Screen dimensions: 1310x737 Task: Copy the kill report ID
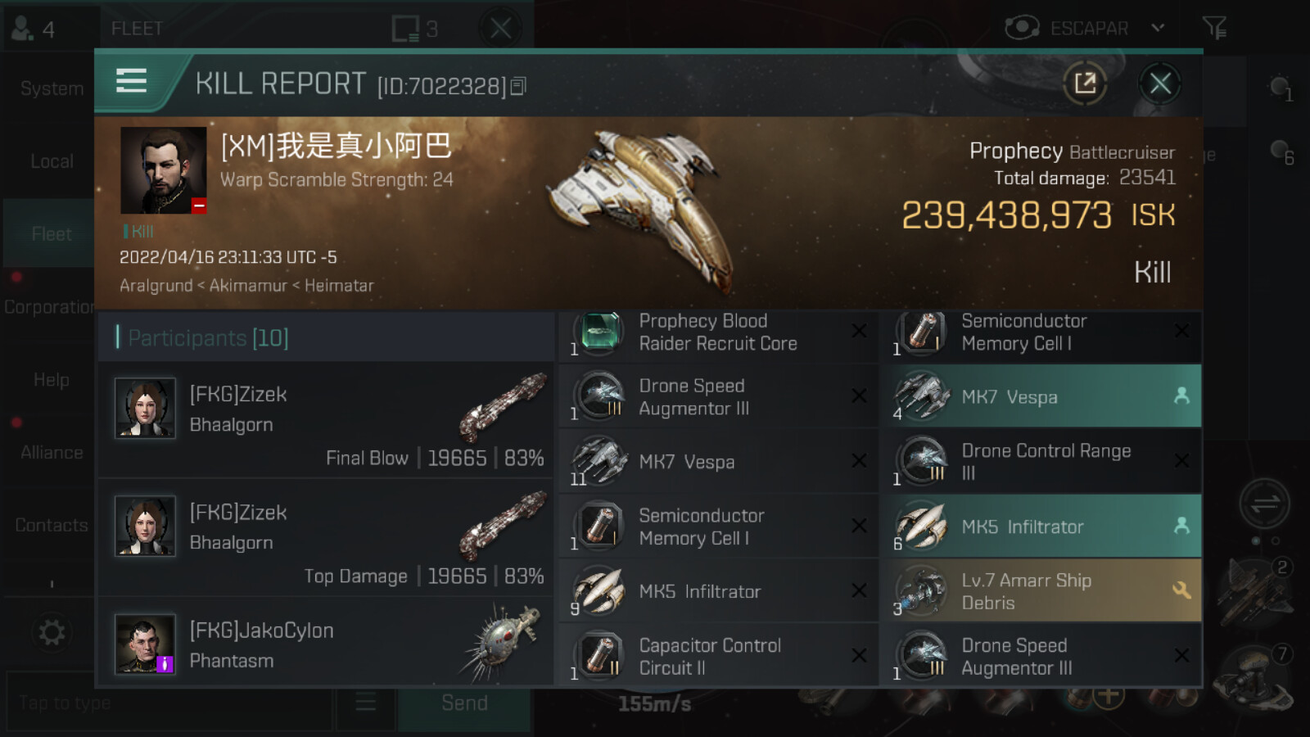(x=518, y=86)
